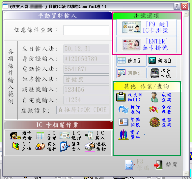Viewport: 192px width, 179px height.
Task: Click the 讀卡認證 icon
Action: [x=15, y=135]
